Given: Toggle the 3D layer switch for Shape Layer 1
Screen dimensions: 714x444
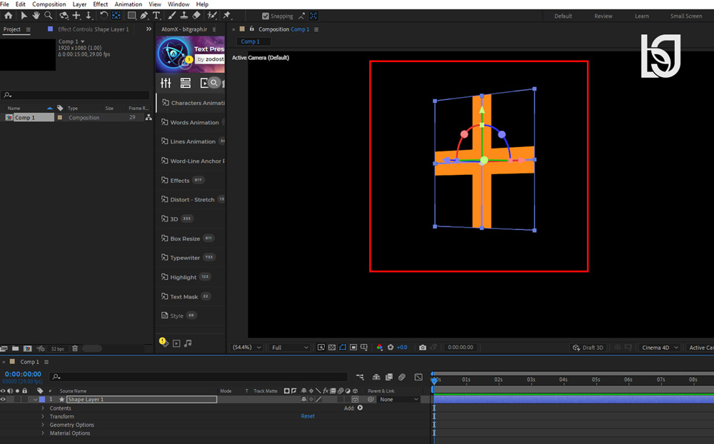Looking at the screenshot, I should 355,399.
